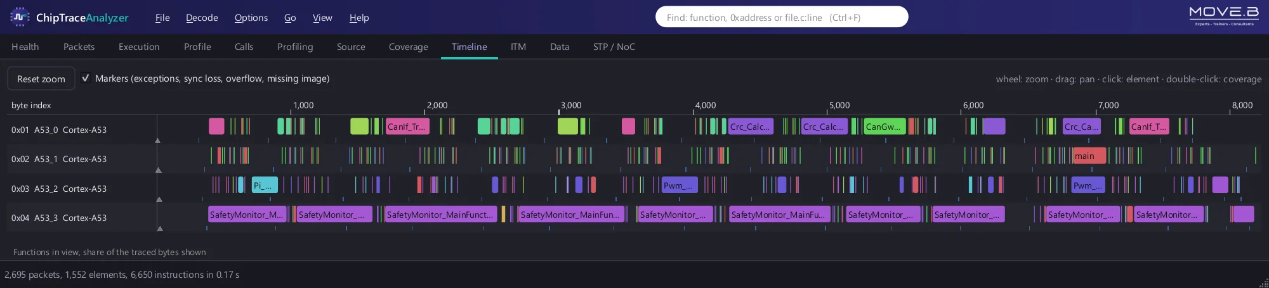Select the CanIf_T... block near byte 7,000

tap(1149, 126)
